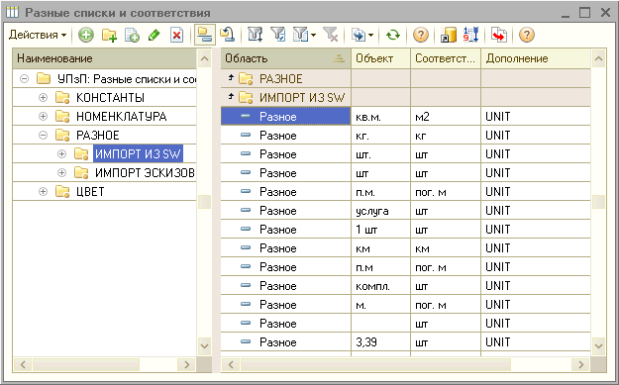This screenshot has width=619, height=385.
Task: Click the Move item to another group icon
Action: point(228,35)
